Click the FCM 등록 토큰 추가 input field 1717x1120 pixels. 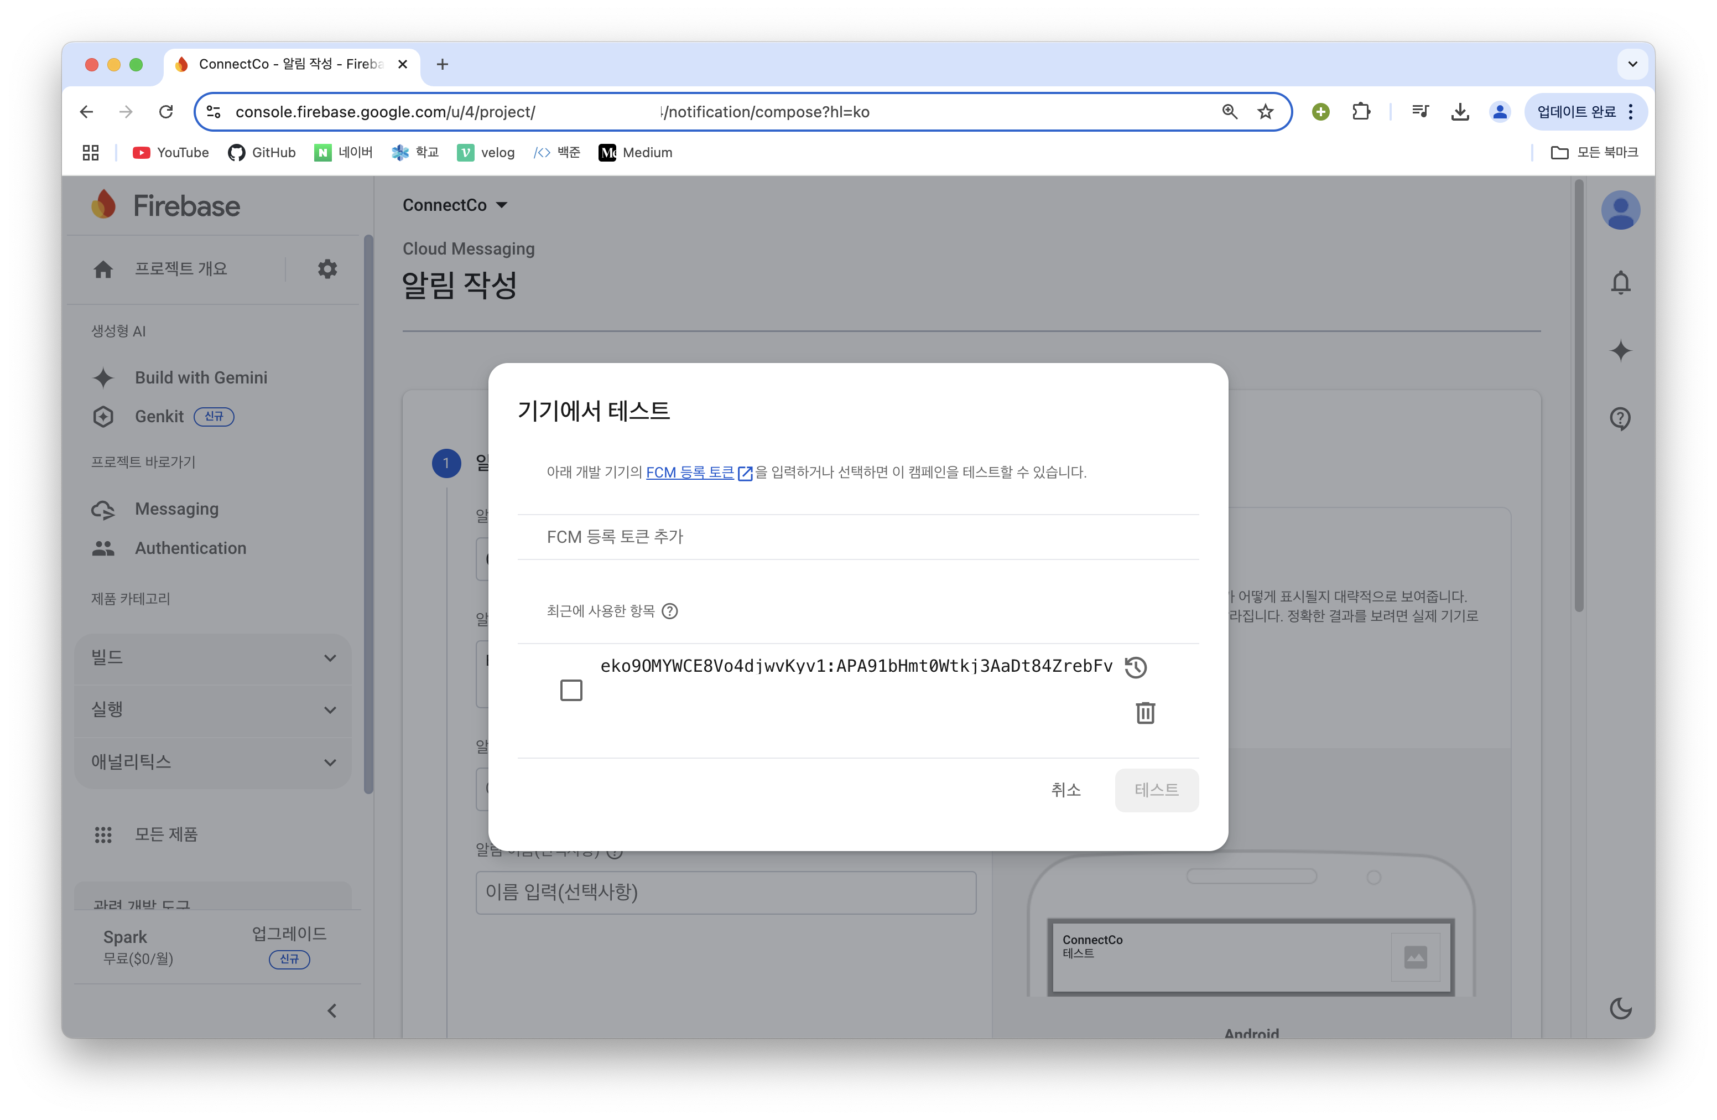coord(857,537)
